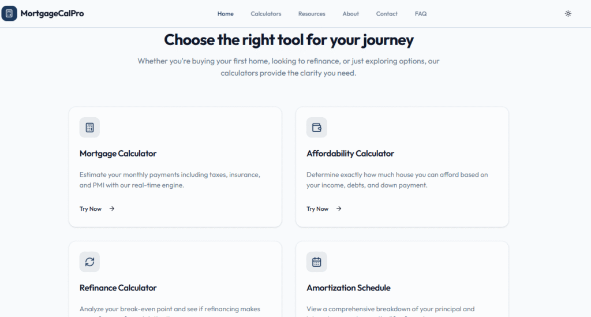Image resolution: width=591 pixels, height=317 pixels.
Task: Open the Calculators navigation menu
Action: (266, 14)
